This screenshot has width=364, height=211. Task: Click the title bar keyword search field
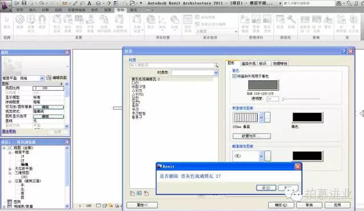(309, 3)
